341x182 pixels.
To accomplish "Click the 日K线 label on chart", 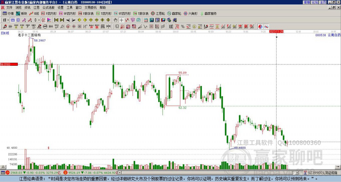I will point(5,33).
